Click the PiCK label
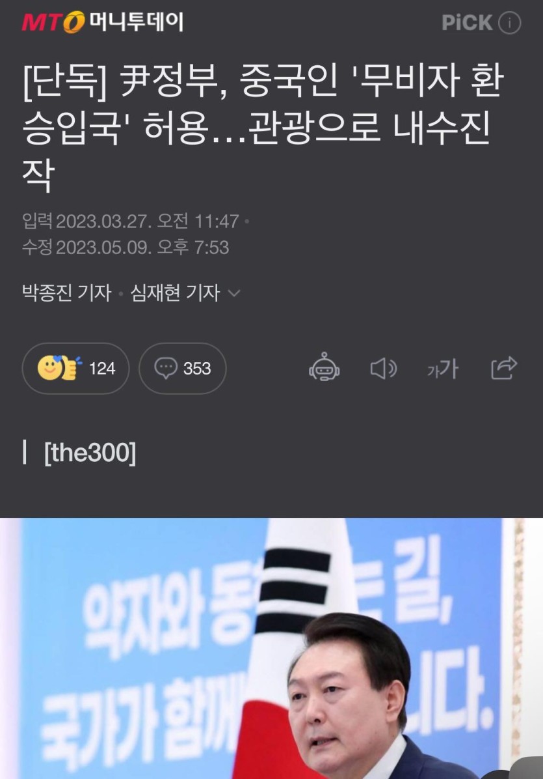This screenshot has width=543, height=779. tap(467, 23)
